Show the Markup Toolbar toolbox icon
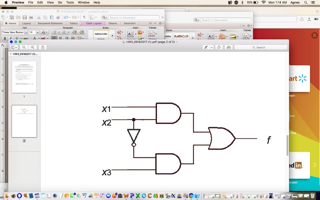Image resolution: width=320 pixels, height=200 pixels. [228, 47]
